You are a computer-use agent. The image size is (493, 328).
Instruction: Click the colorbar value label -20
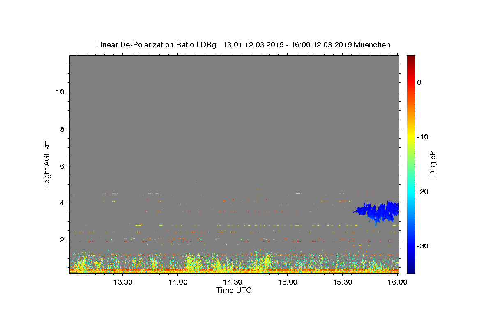(x=423, y=191)
